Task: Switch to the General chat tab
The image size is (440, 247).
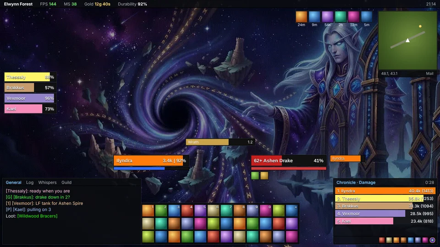Action: tap(13, 183)
